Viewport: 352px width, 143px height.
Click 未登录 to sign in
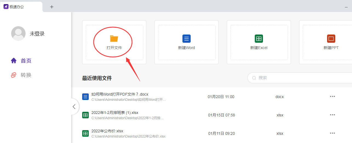click(x=37, y=34)
